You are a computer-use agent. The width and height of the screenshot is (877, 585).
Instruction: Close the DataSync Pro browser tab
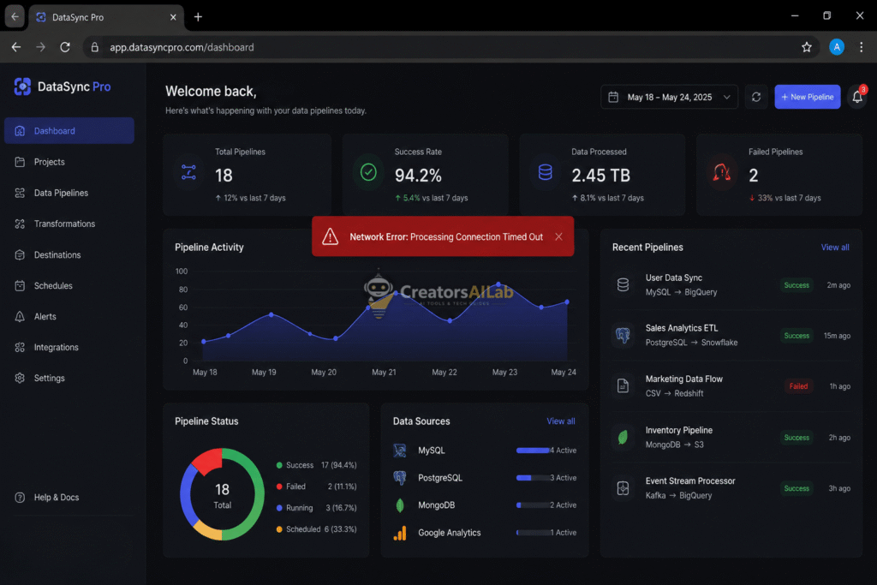tap(173, 17)
